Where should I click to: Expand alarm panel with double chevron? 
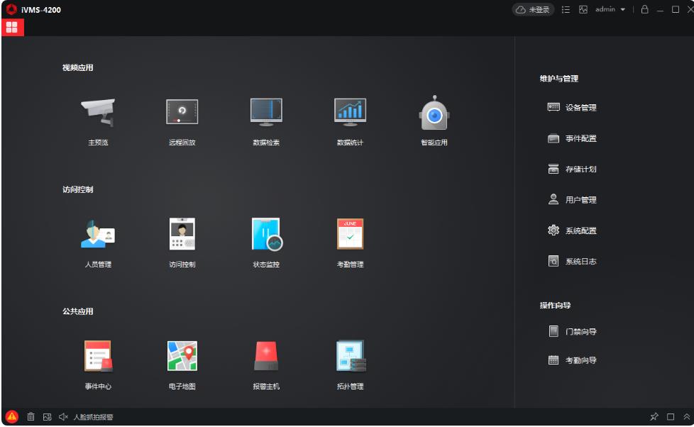(686, 416)
